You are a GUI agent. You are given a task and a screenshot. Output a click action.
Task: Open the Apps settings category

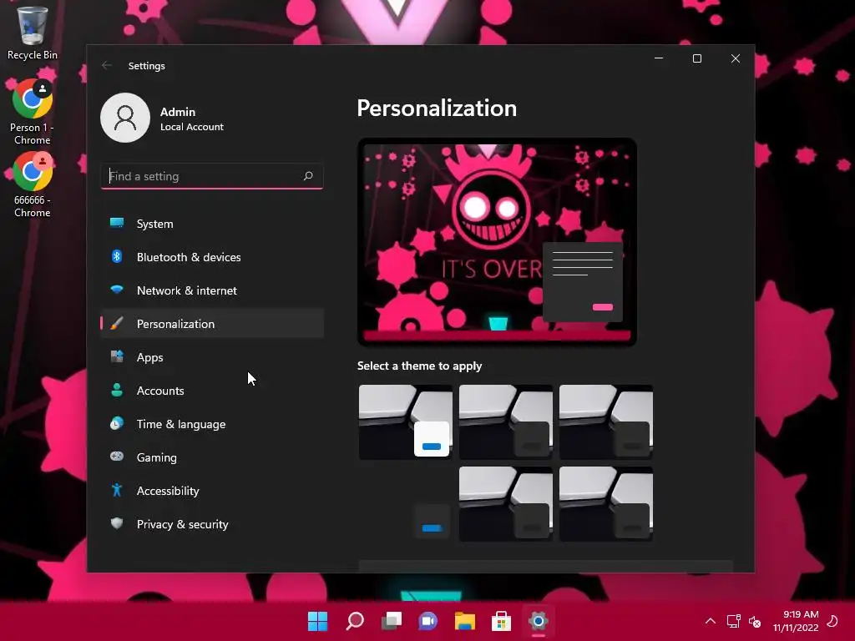(x=212, y=357)
